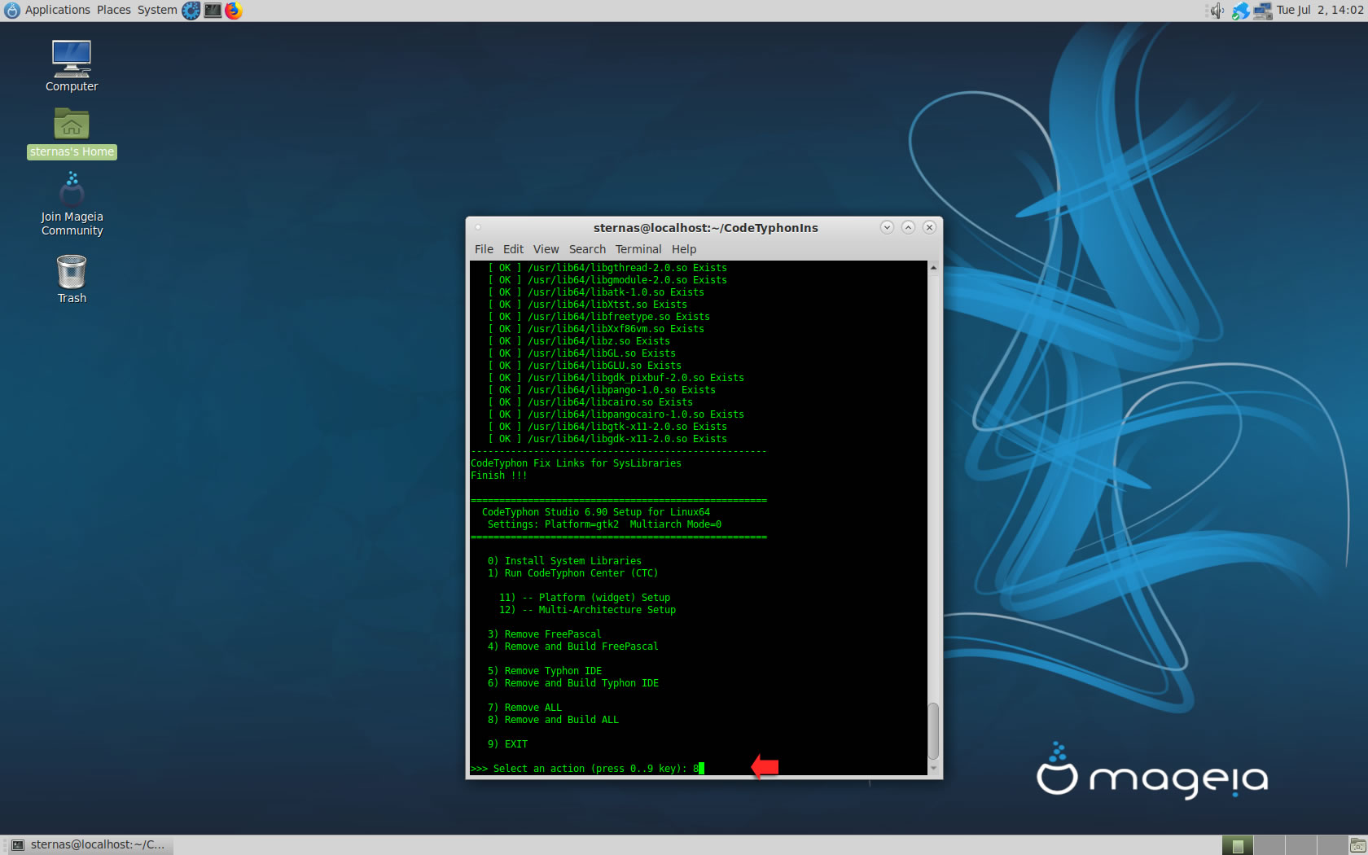1368x855 pixels.
Task: Open the terminal Help menu
Action: tap(683, 249)
